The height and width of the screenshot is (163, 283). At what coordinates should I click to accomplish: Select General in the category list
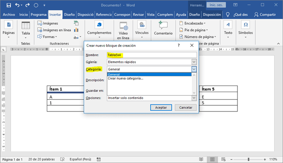pyautogui.click(x=149, y=74)
